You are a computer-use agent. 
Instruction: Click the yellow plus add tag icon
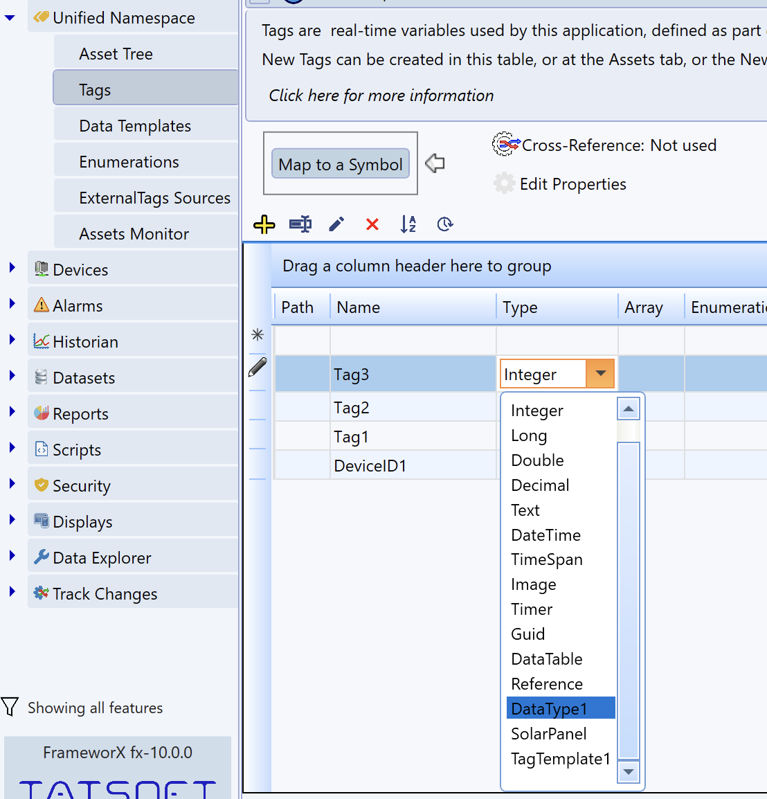(x=264, y=224)
